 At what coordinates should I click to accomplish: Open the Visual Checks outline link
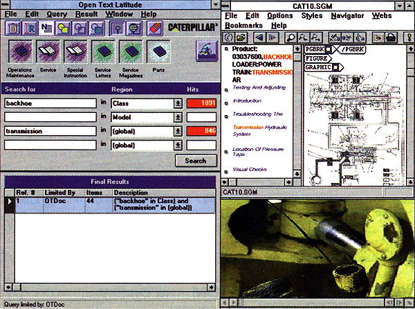click(249, 169)
